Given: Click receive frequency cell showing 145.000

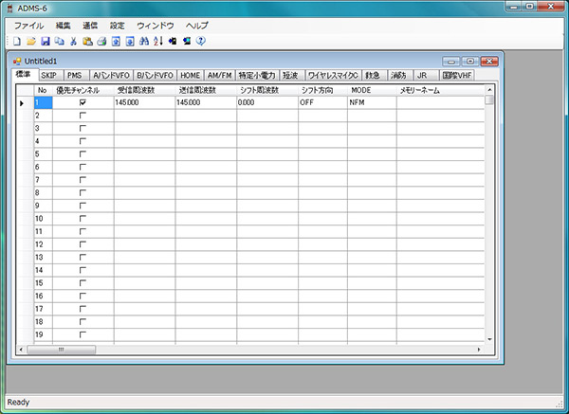Looking at the screenshot, I should [143, 102].
